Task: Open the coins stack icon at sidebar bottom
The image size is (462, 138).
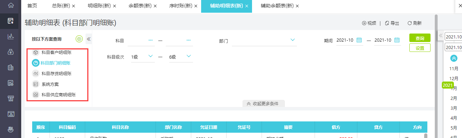Action: (11, 130)
